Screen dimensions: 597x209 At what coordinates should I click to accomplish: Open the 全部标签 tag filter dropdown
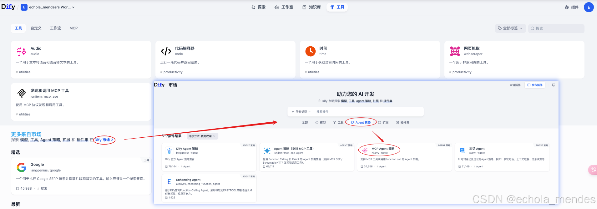510,28
